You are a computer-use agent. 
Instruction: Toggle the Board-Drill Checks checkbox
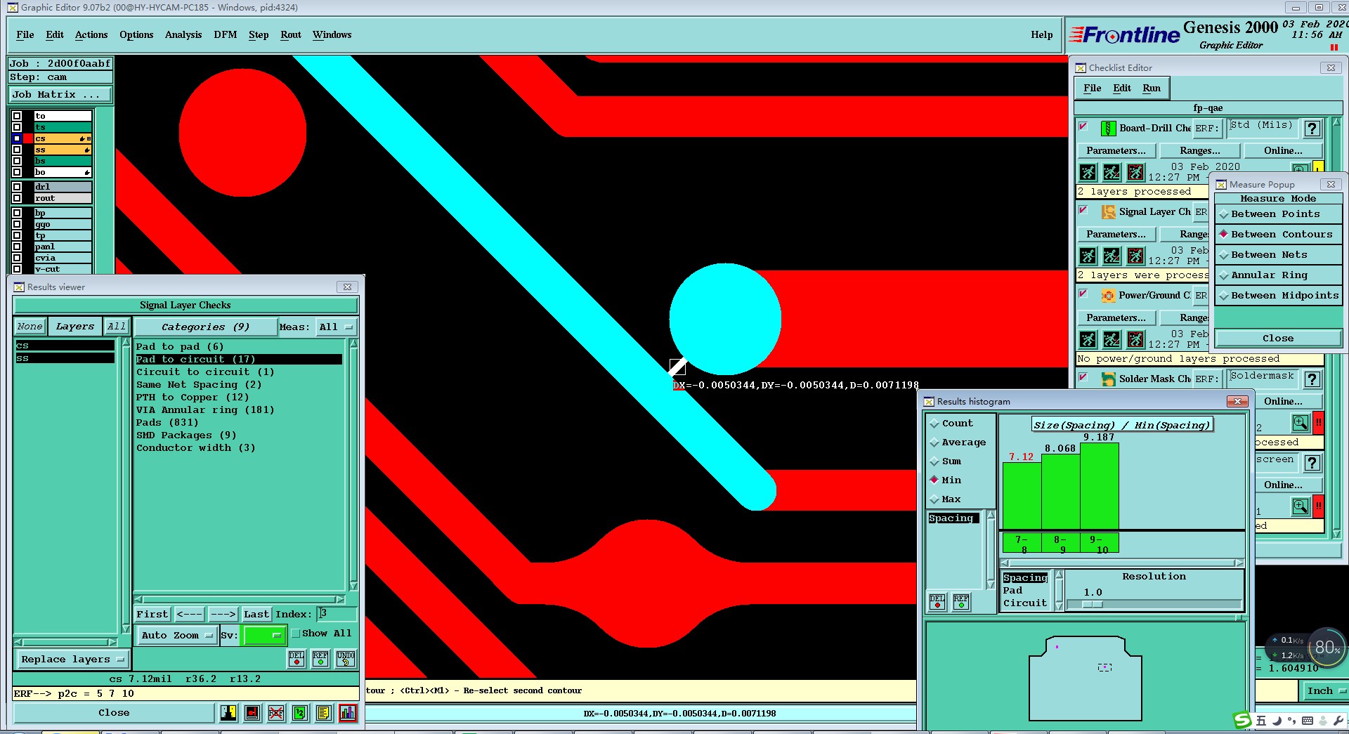coord(1083,126)
